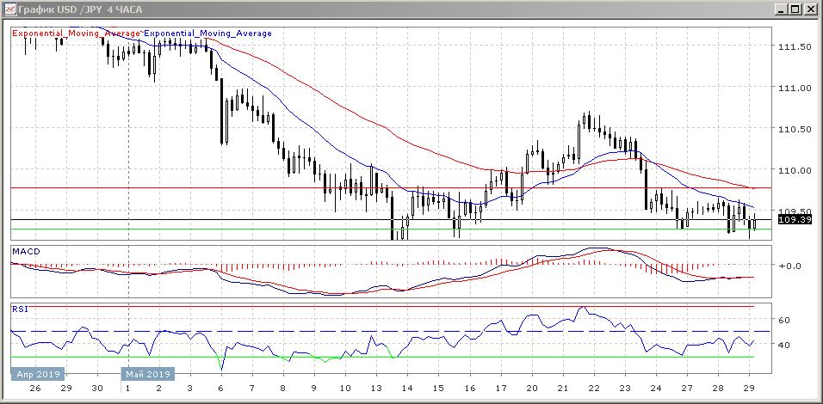Viewport: 823px width, 404px height.
Task: Click date 6 on the time axis
Action: pyautogui.click(x=220, y=389)
